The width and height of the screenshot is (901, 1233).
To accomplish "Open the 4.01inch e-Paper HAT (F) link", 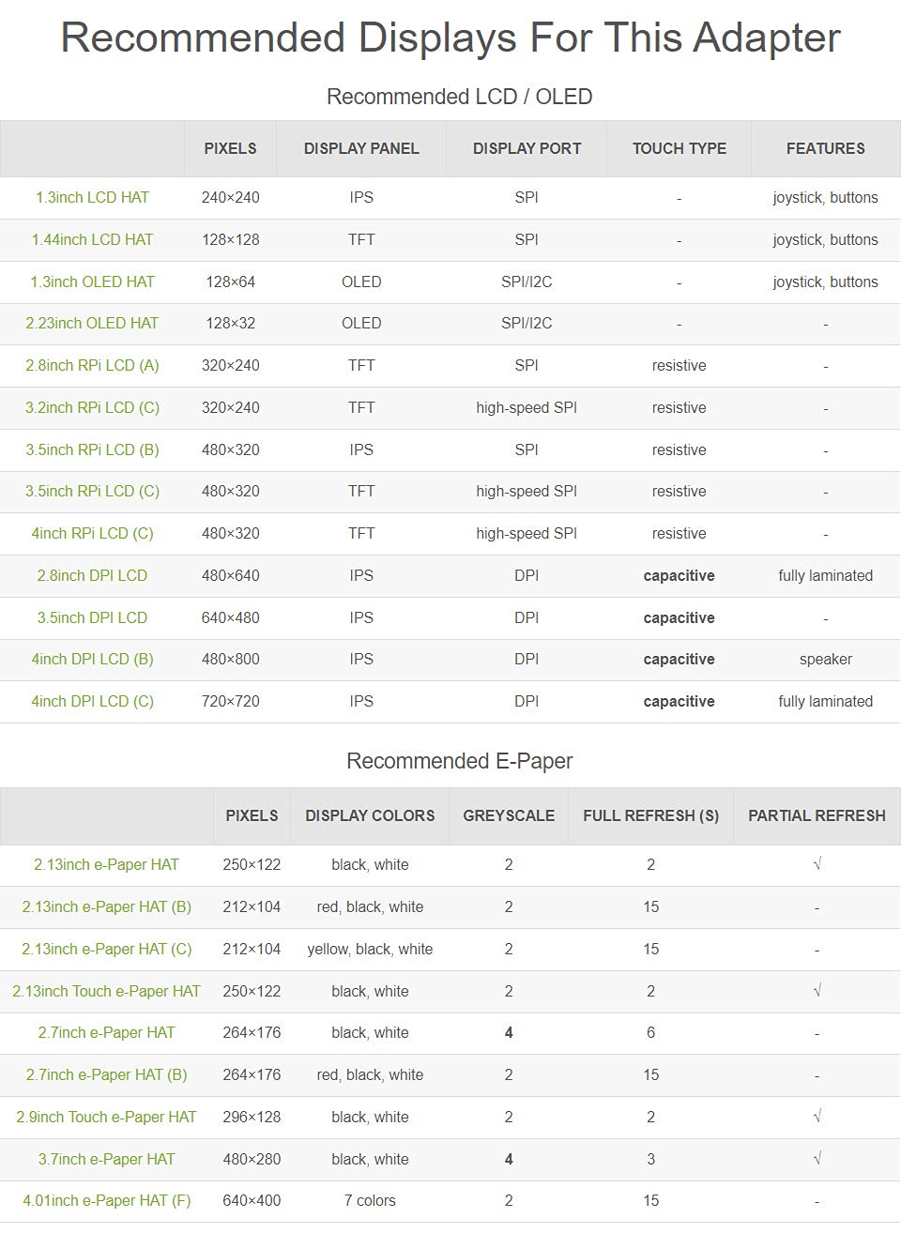I will coord(106,1201).
